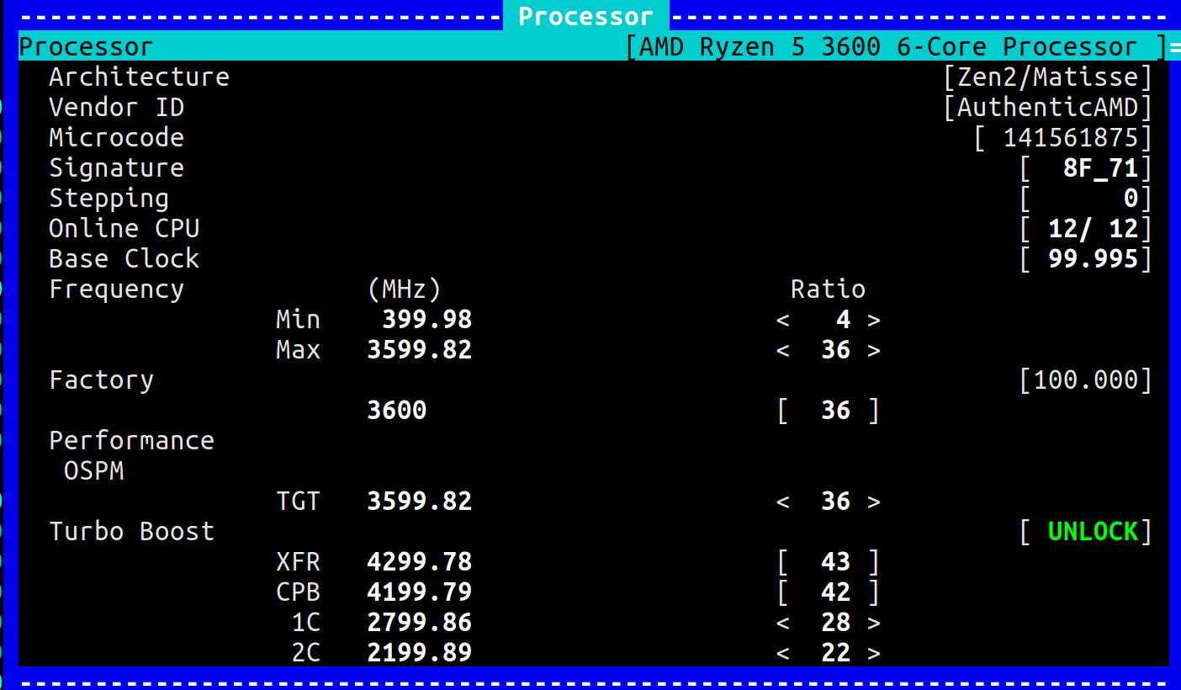The width and height of the screenshot is (1181, 690).
Task: Decrease the TGT ratio with left arrow
Action: click(x=783, y=502)
